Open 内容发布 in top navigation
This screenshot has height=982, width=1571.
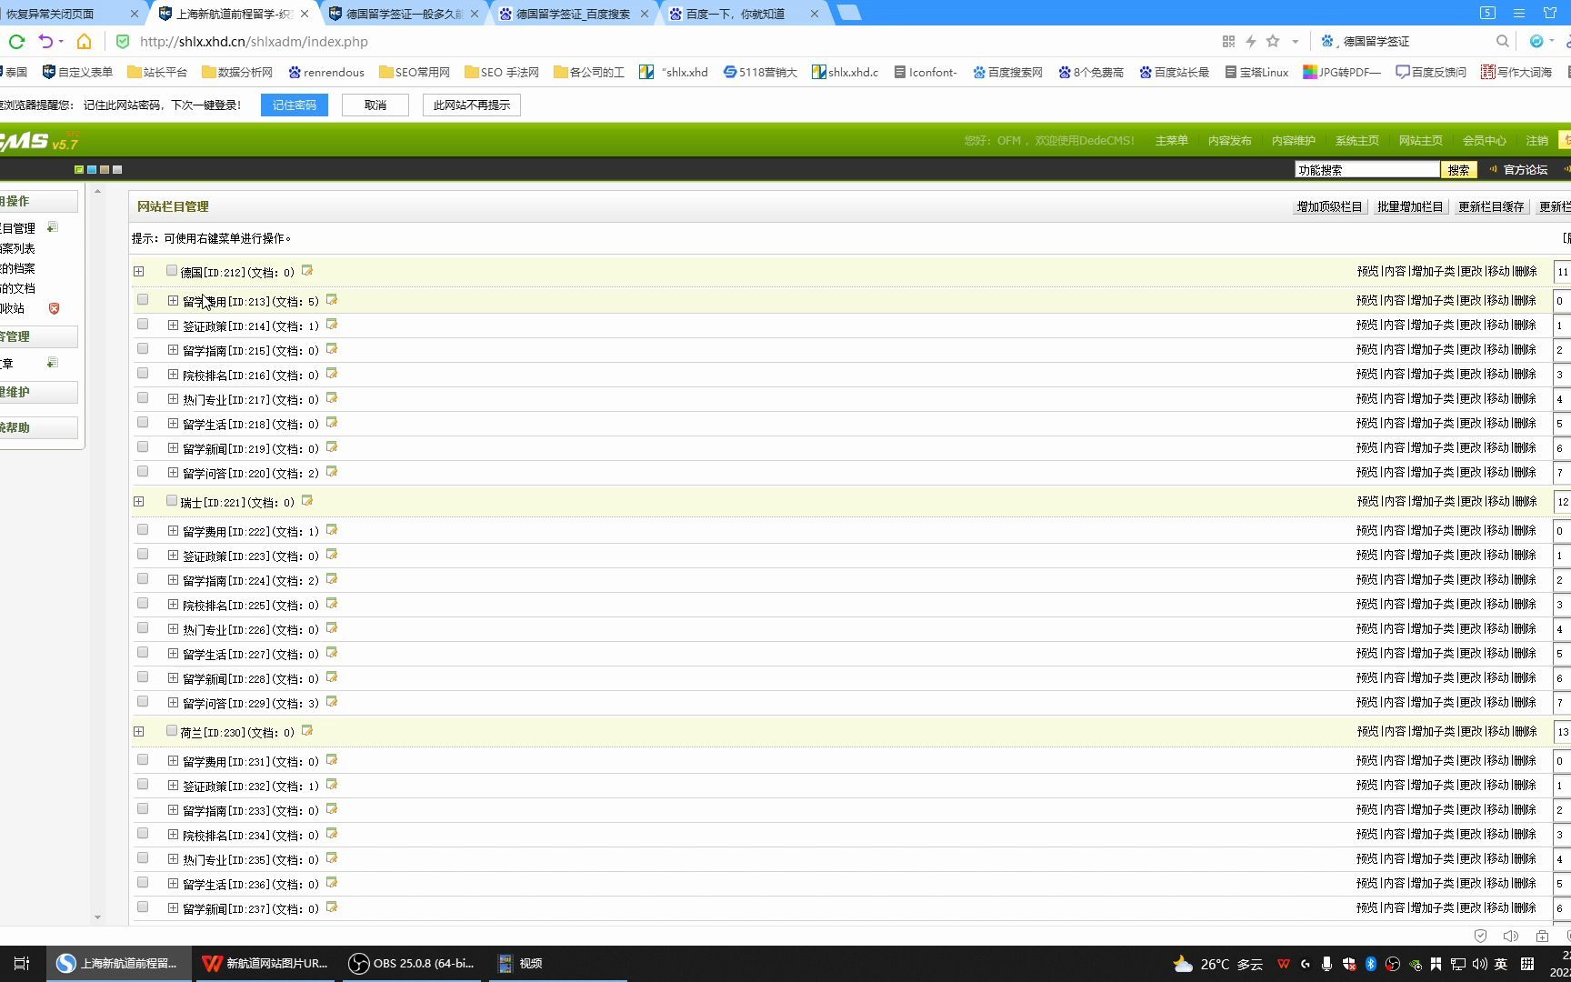point(1229,140)
